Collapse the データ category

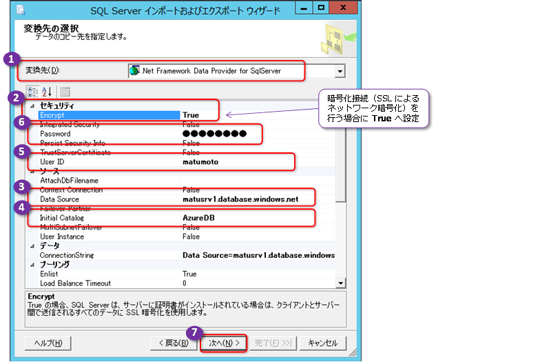[32, 246]
